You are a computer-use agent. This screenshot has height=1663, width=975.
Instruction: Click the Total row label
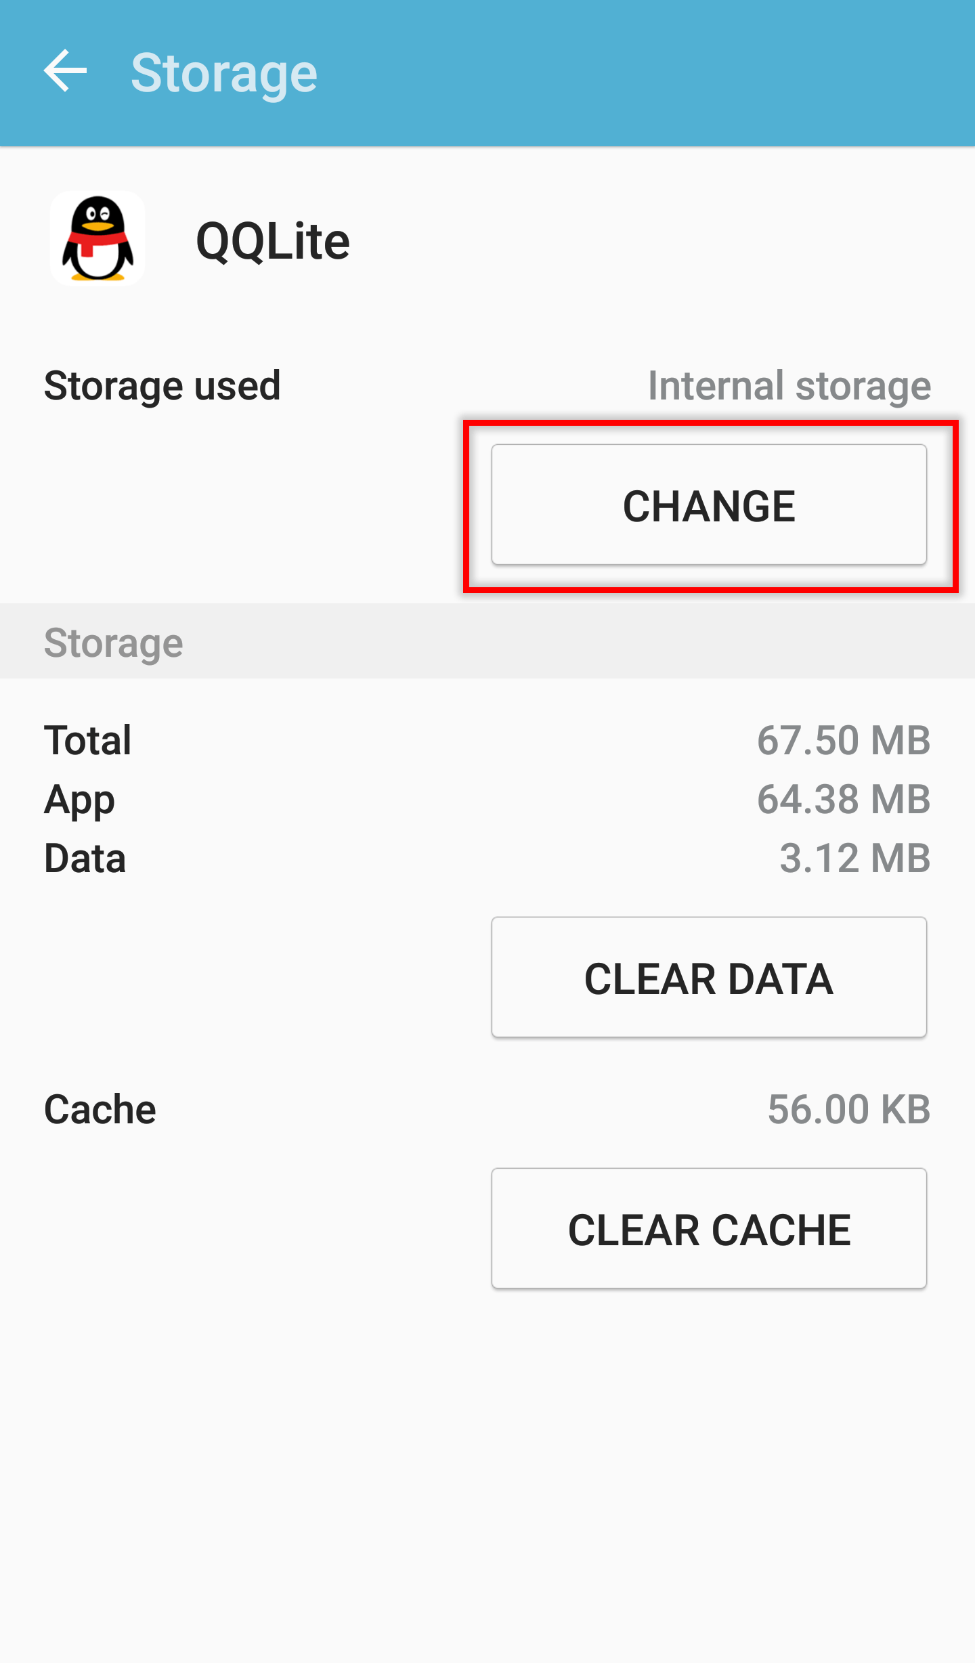[87, 740]
